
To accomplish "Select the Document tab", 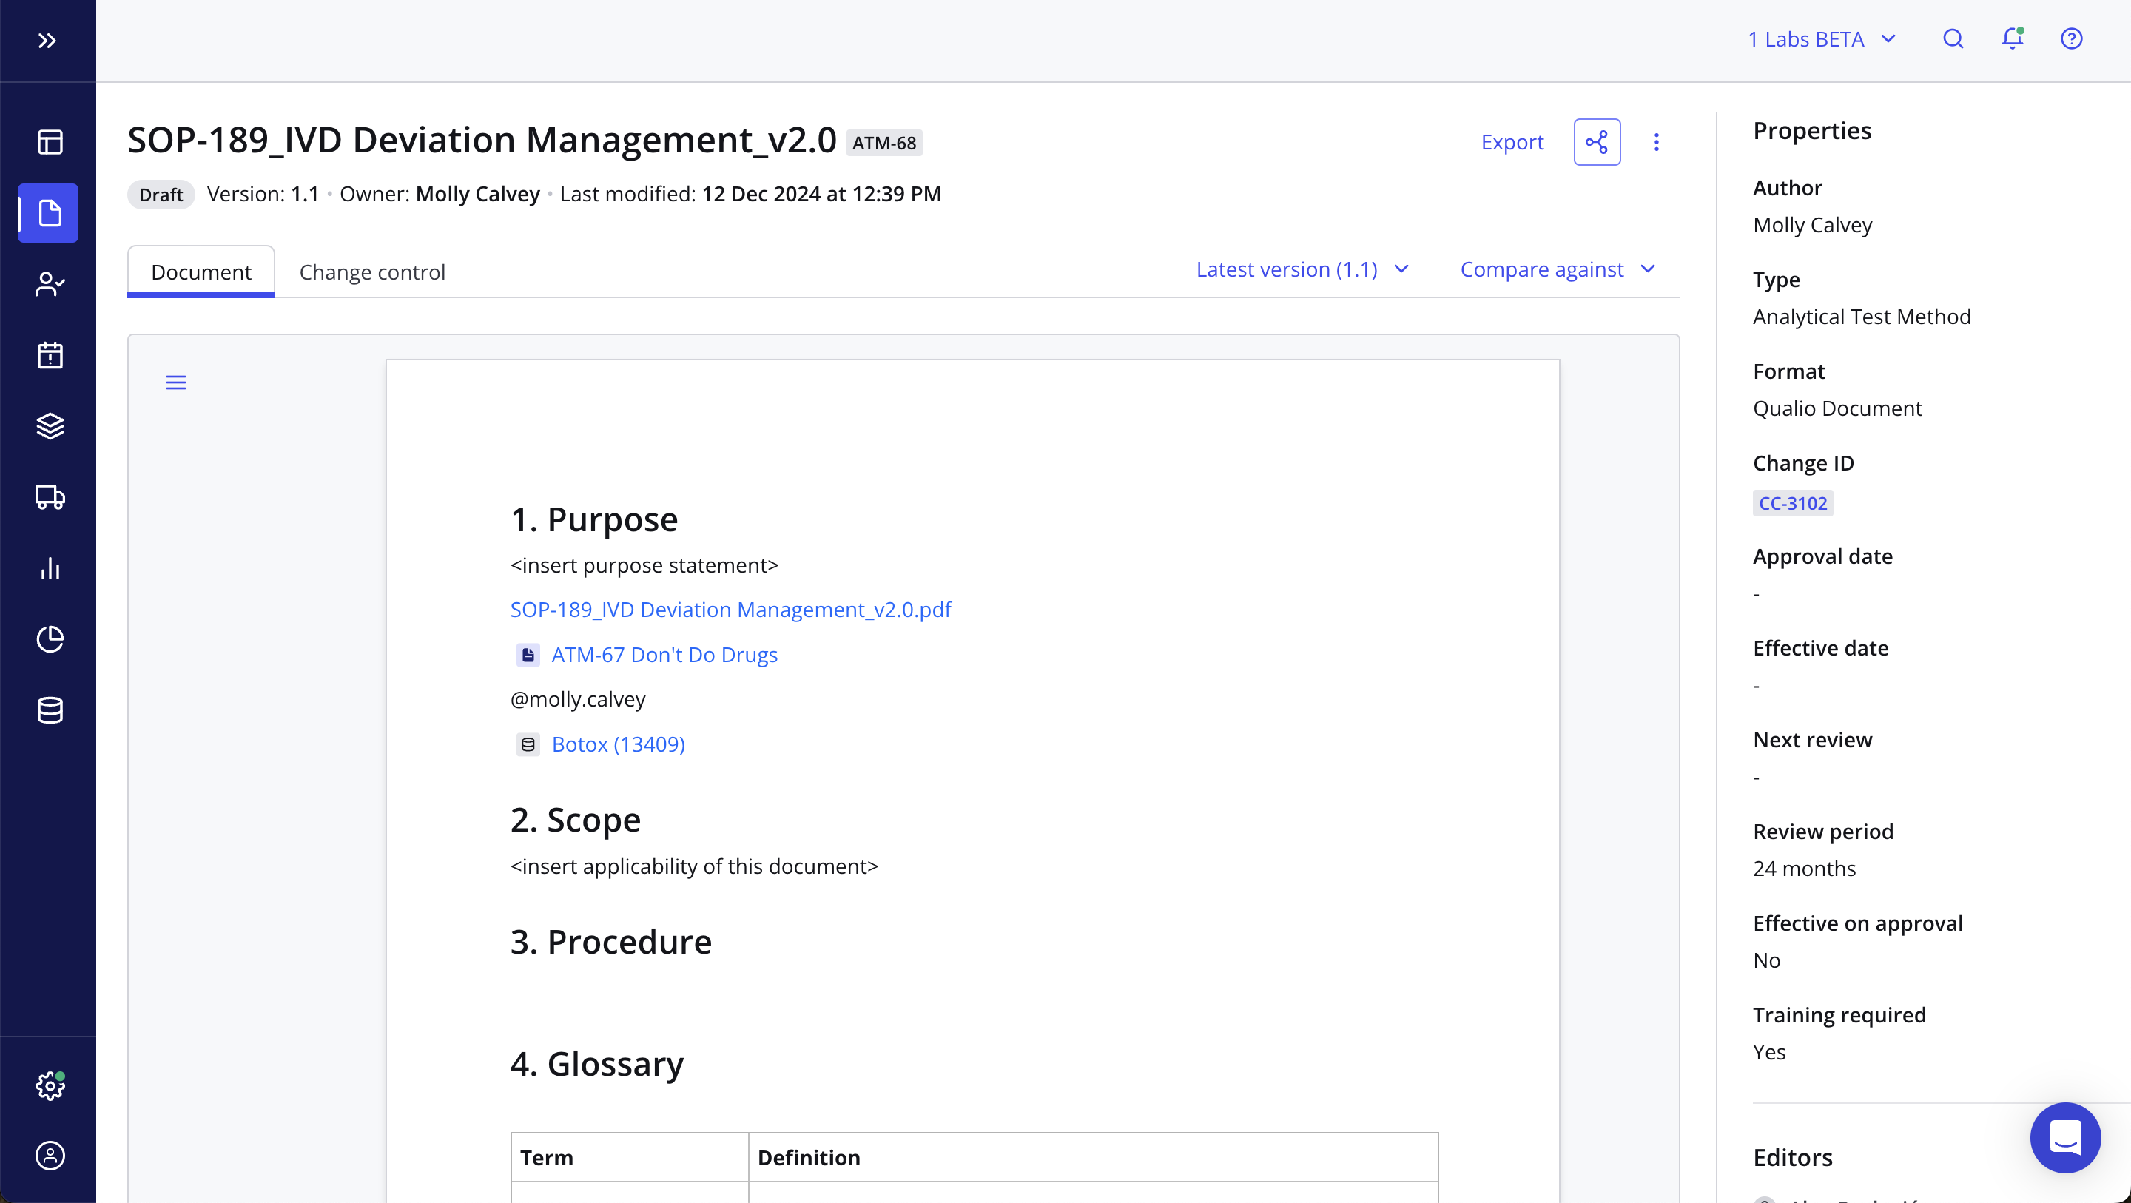I will 201,271.
